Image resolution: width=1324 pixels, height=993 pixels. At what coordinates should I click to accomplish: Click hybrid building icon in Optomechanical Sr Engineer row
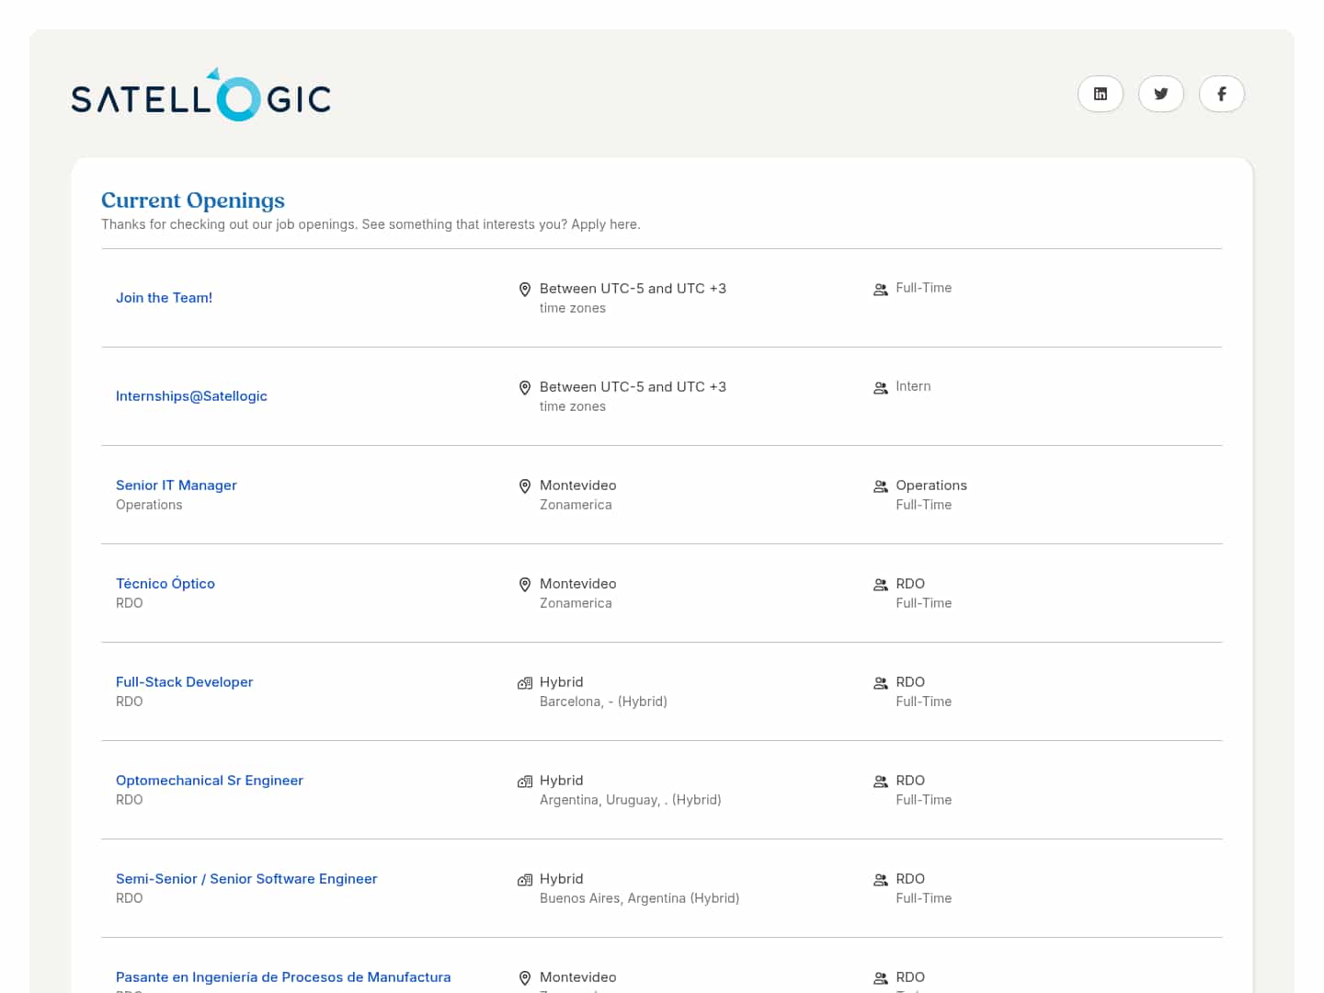(x=525, y=782)
